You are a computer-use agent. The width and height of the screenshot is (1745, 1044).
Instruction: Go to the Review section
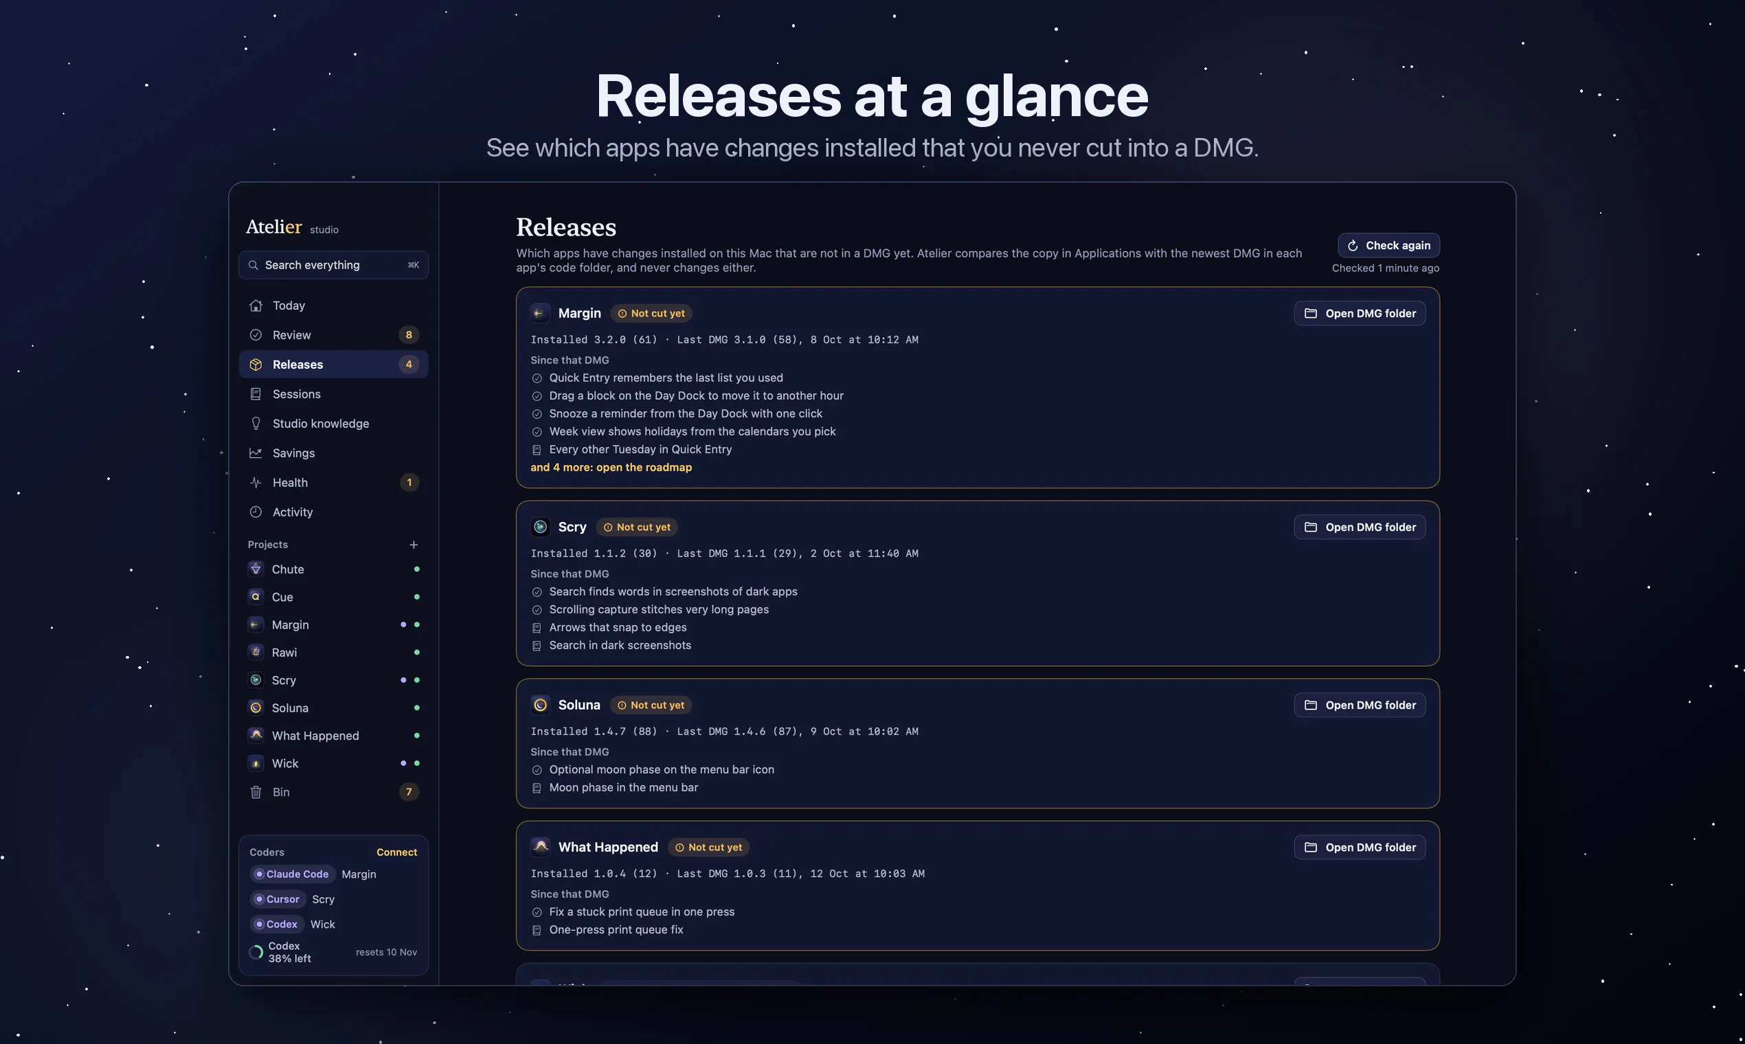pos(333,335)
